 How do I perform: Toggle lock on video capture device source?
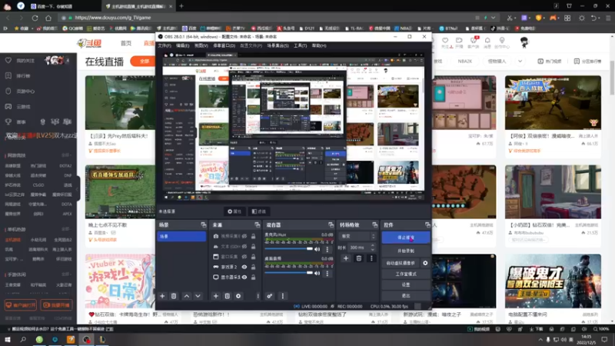[x=254, y=236]
